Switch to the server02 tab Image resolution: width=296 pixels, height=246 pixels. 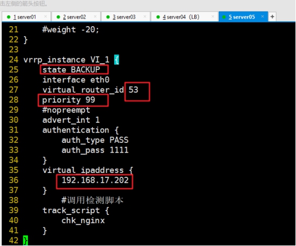pos(76,17)
